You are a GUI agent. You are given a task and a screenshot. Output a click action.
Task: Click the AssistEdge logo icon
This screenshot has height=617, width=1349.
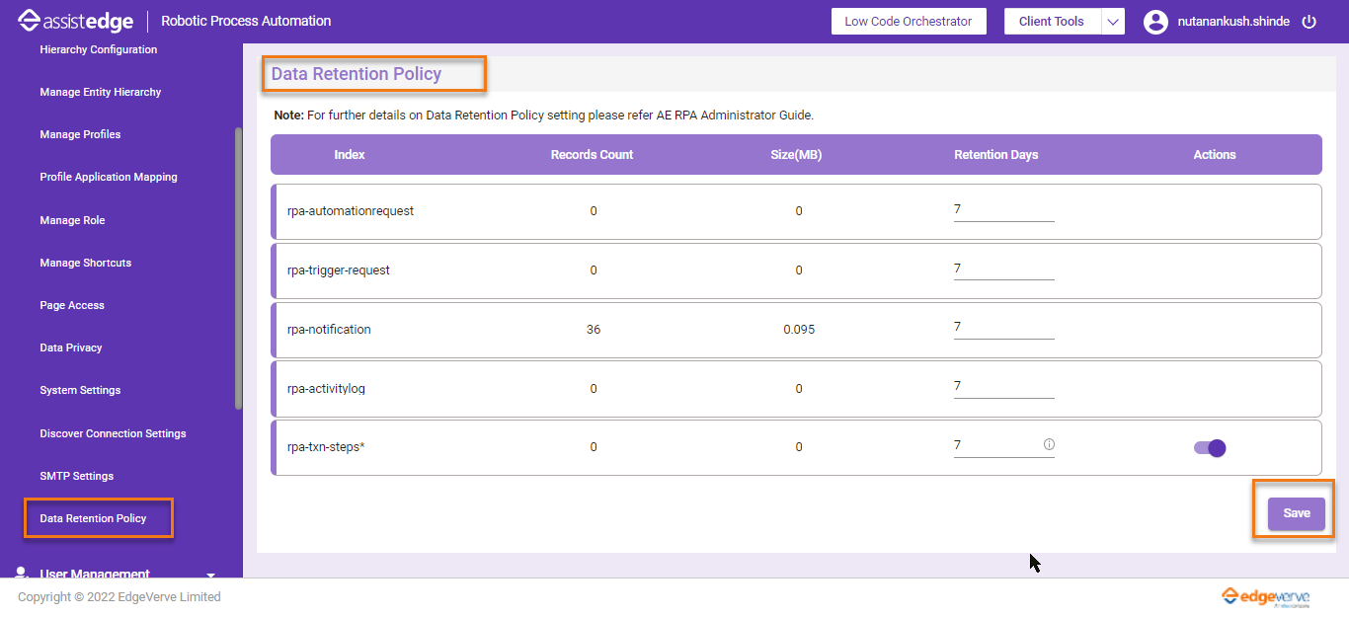(x=30, y=21)
